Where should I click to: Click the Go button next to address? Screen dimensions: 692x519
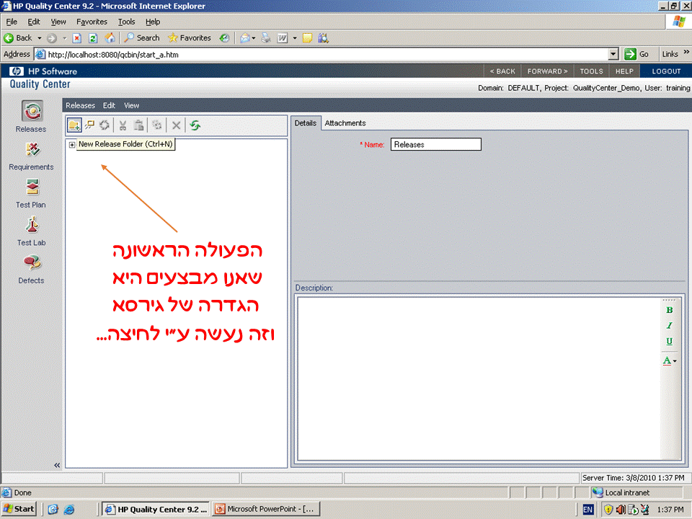coord(636,54)
